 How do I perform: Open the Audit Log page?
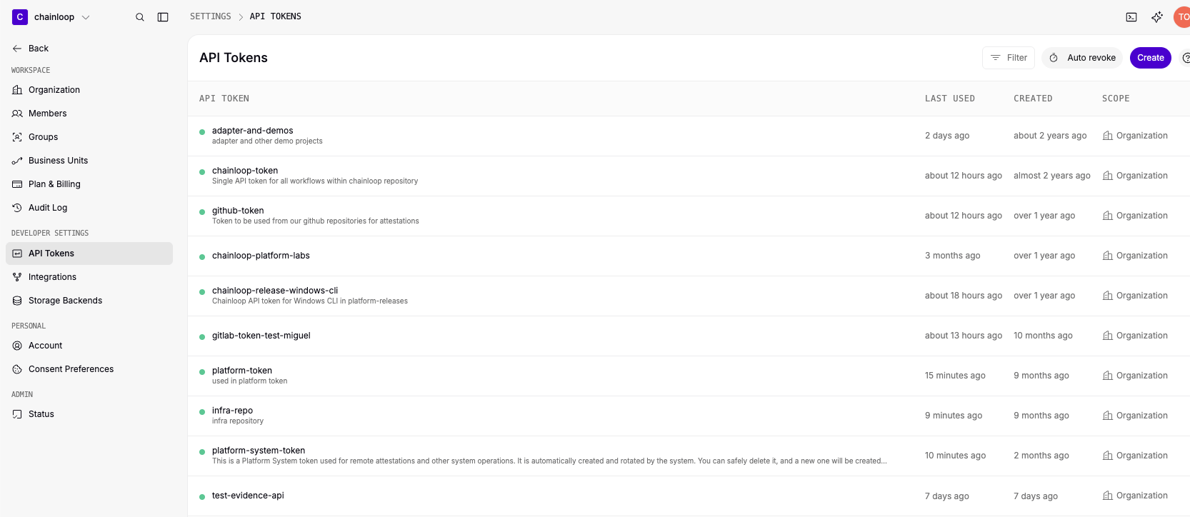pos(89,208)
